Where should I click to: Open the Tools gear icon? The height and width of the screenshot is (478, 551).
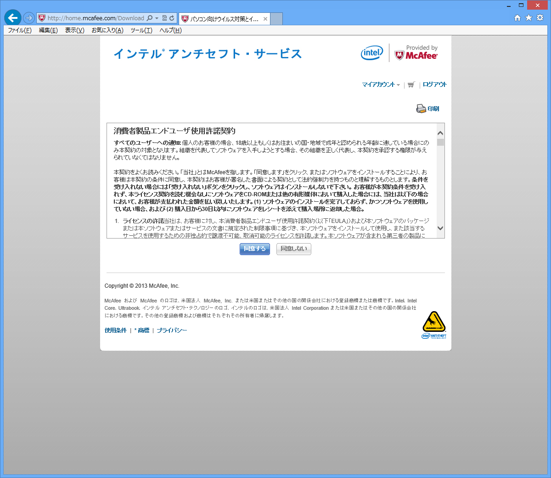[540, 18]
